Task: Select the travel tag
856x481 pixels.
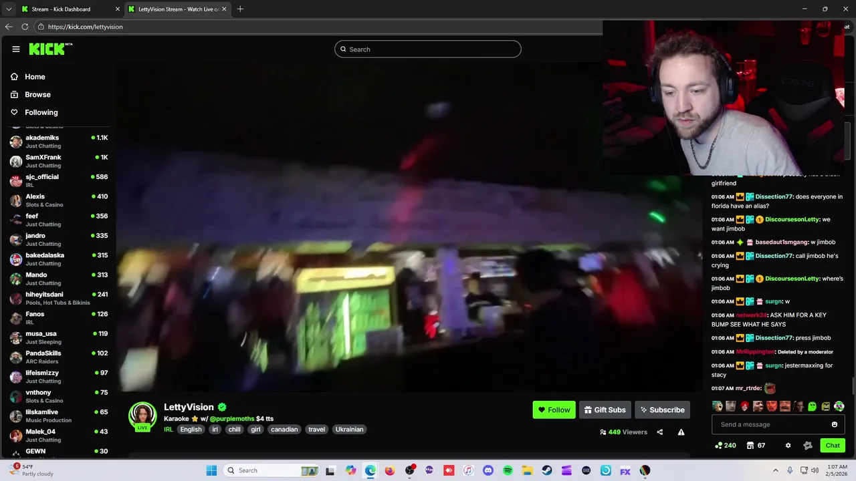Action: coord(316,430)
